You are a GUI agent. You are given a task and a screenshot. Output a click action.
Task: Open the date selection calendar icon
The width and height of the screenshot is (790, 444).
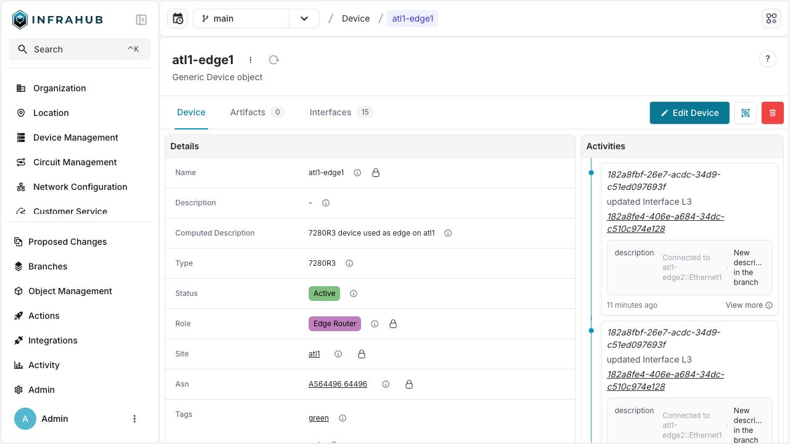click(x=178, y=18)
